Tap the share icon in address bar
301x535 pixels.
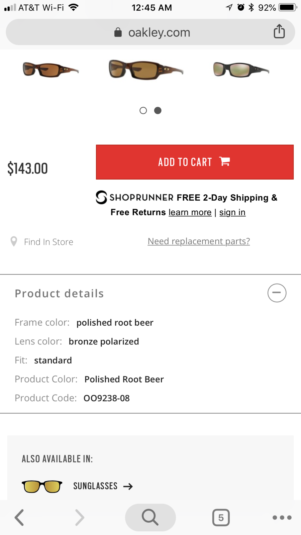point(279,31)
